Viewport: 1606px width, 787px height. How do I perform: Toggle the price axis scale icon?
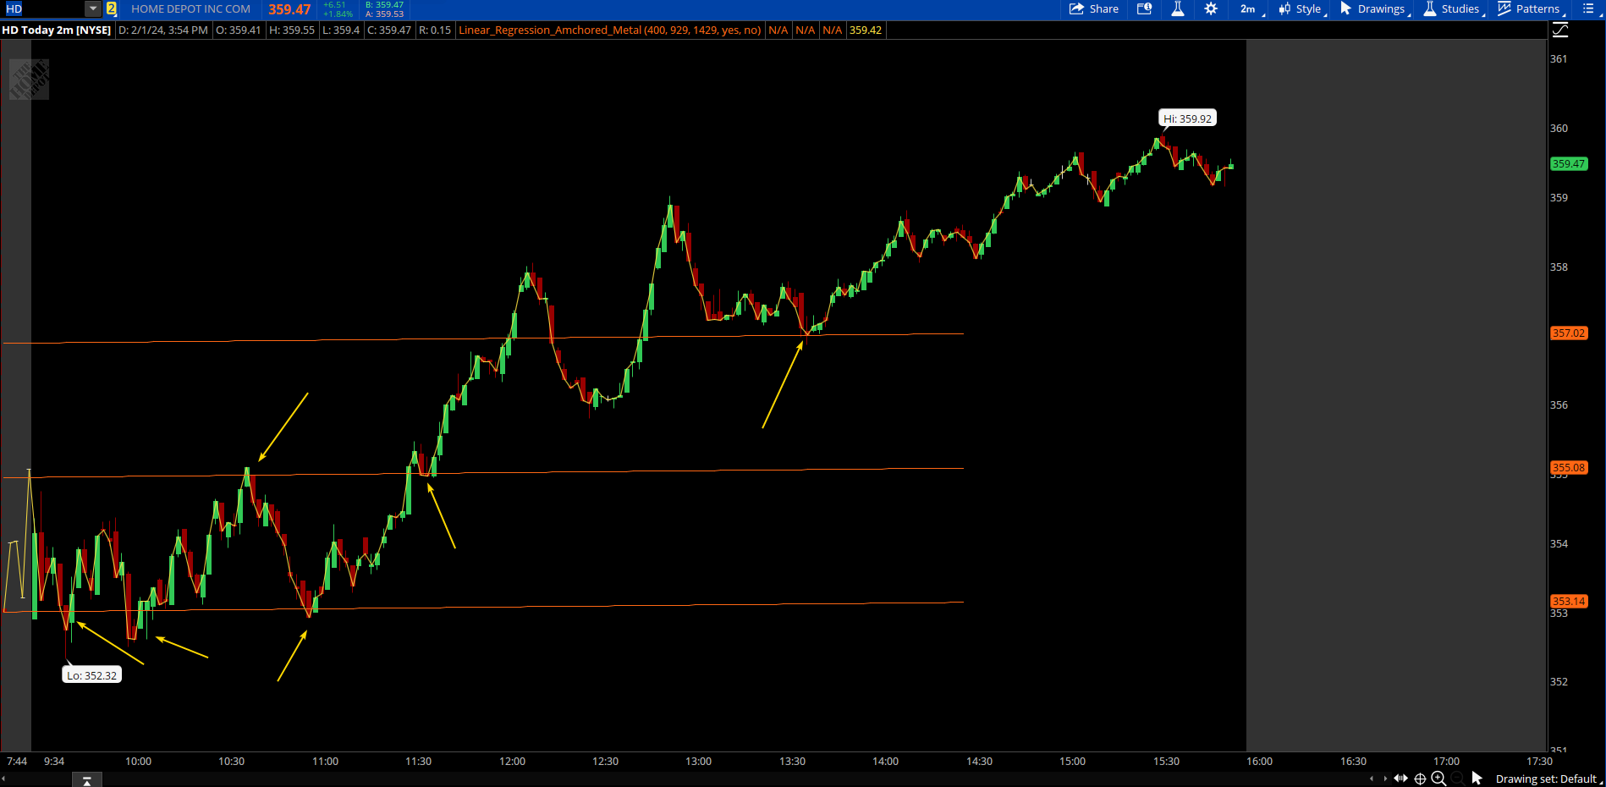coord(1560,30)
